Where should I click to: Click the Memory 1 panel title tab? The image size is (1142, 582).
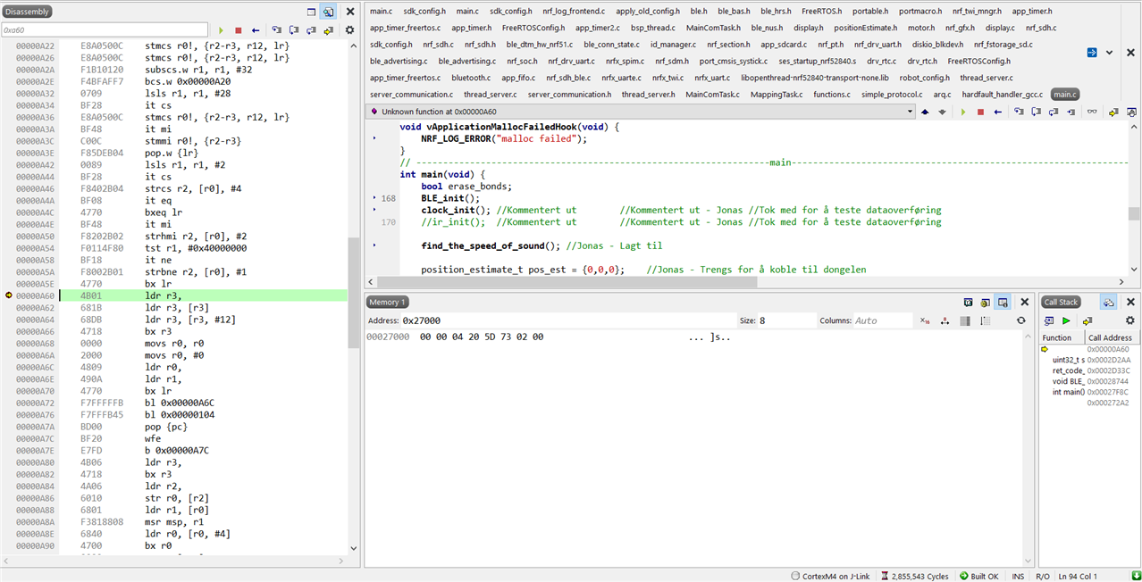coord(388,302)
